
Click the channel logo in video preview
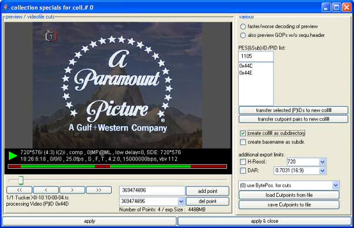[x=51, y=36]
